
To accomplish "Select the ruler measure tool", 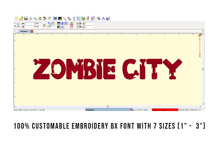I will tap(69, 18).
